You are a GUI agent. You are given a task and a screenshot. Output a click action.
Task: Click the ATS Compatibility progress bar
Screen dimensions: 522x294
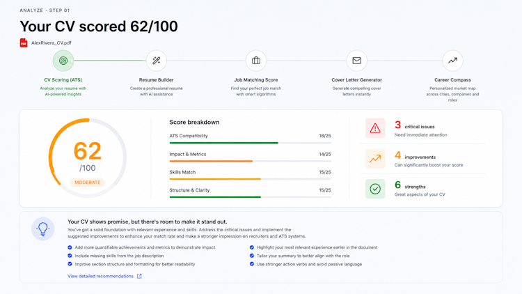pyautogui.click(x=250, y=143)
